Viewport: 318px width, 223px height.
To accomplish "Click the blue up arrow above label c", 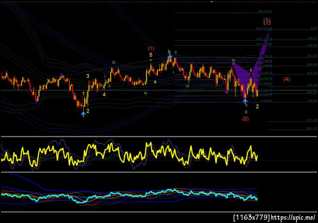I will point(245,101).
